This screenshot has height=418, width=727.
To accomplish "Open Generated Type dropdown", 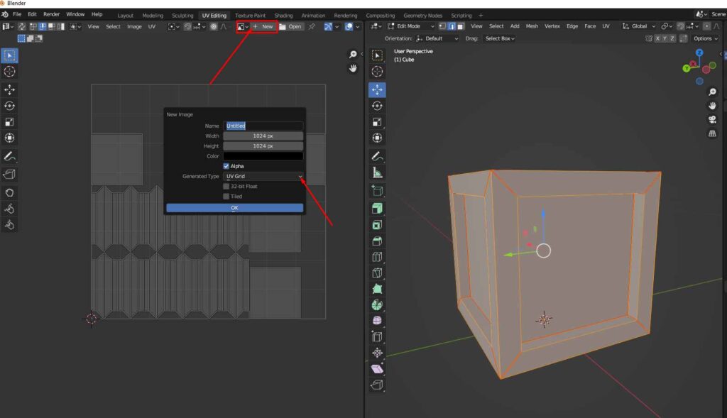I will click(x=263, y=176).
